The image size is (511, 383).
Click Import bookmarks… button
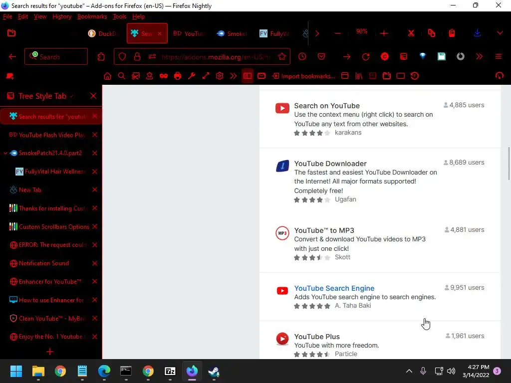click(304, 76)
